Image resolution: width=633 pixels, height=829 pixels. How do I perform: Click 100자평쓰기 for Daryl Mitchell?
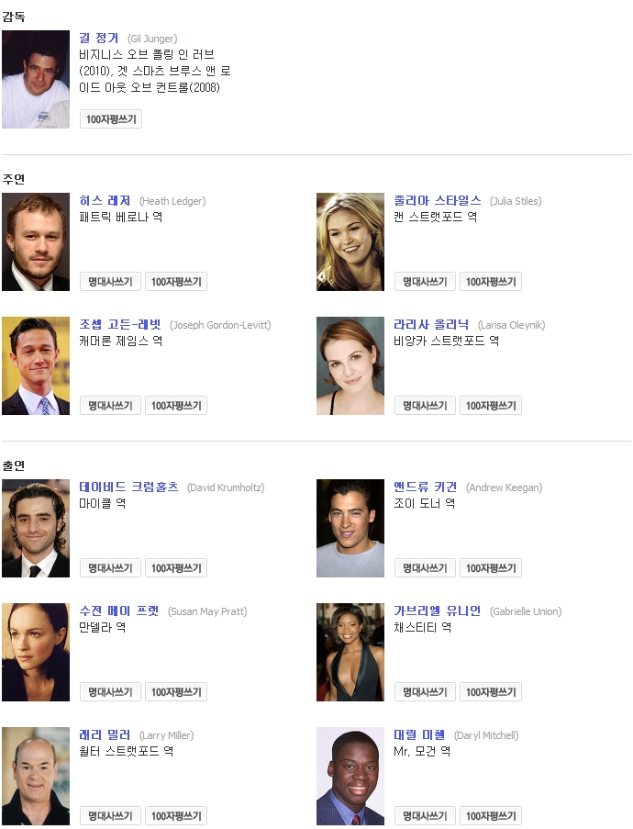coord(491,816)
